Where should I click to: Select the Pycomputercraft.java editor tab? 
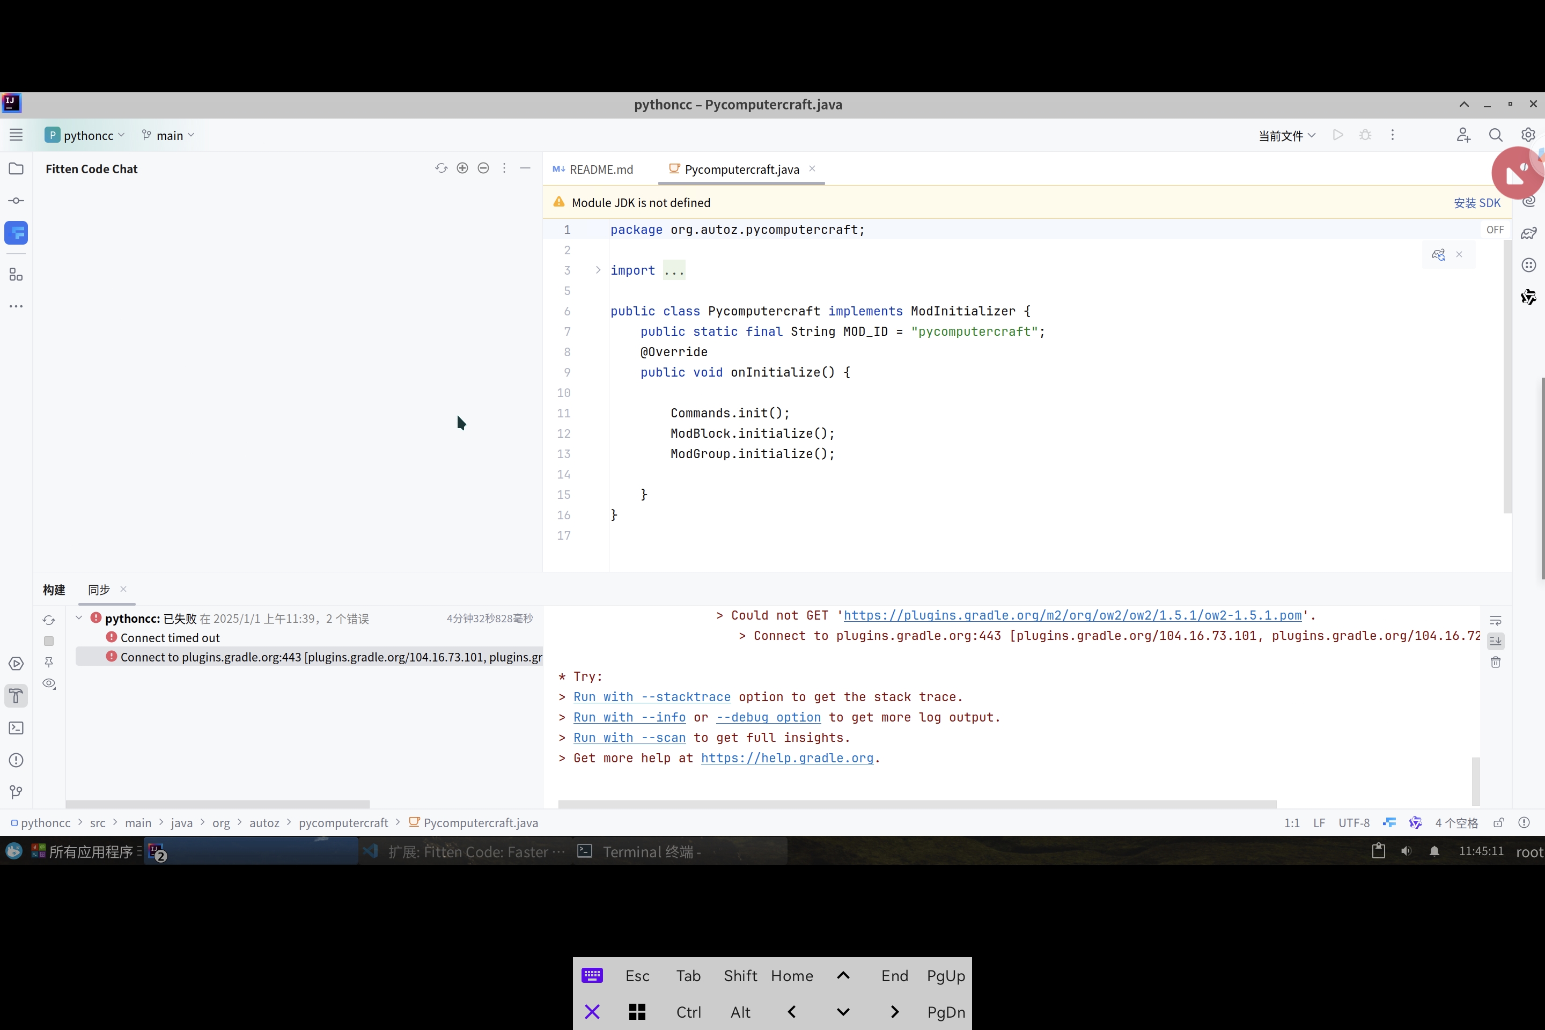coord(741,170)
